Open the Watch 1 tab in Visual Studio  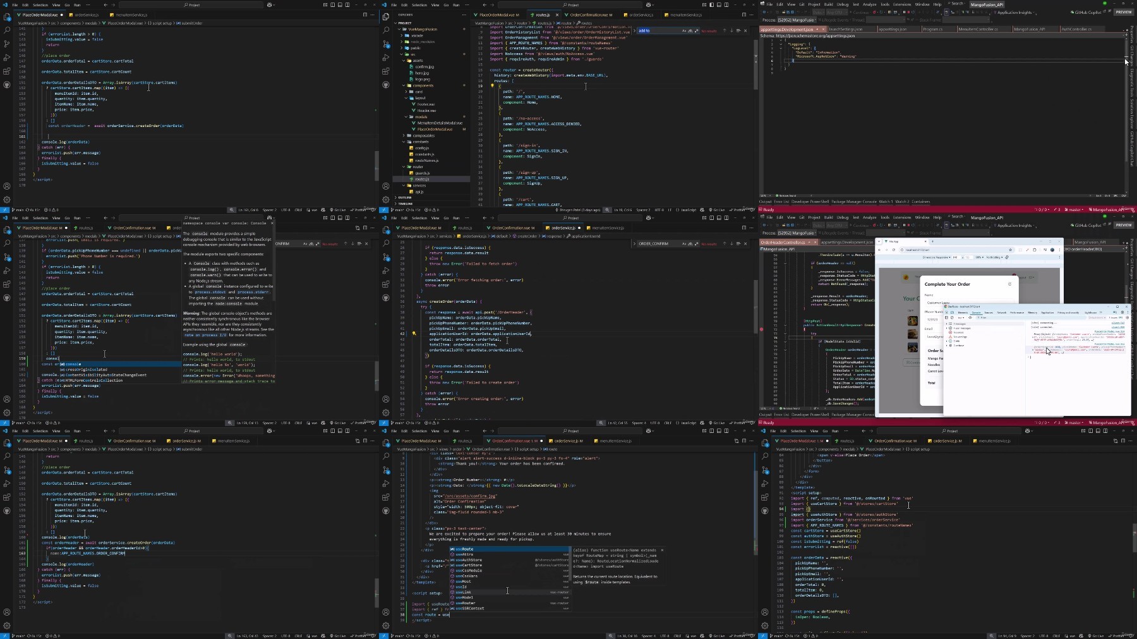886,202
